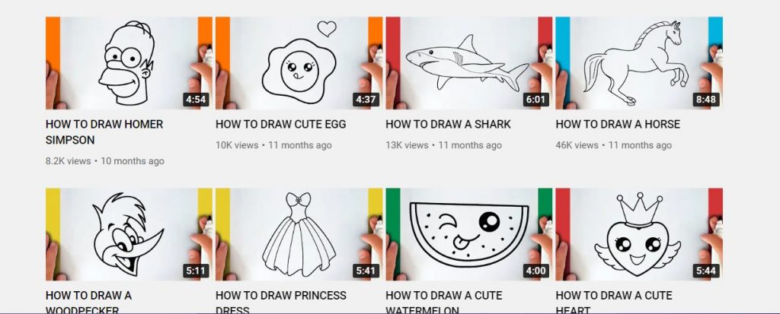Open the cute heart with crown thumbnail

(x=639, y=234)
